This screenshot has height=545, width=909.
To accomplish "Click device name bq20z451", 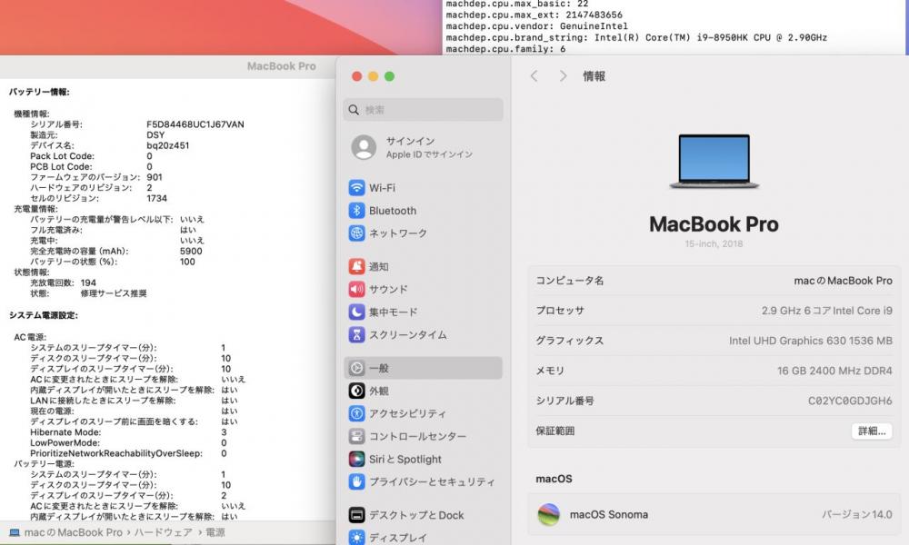I will 167,145.
